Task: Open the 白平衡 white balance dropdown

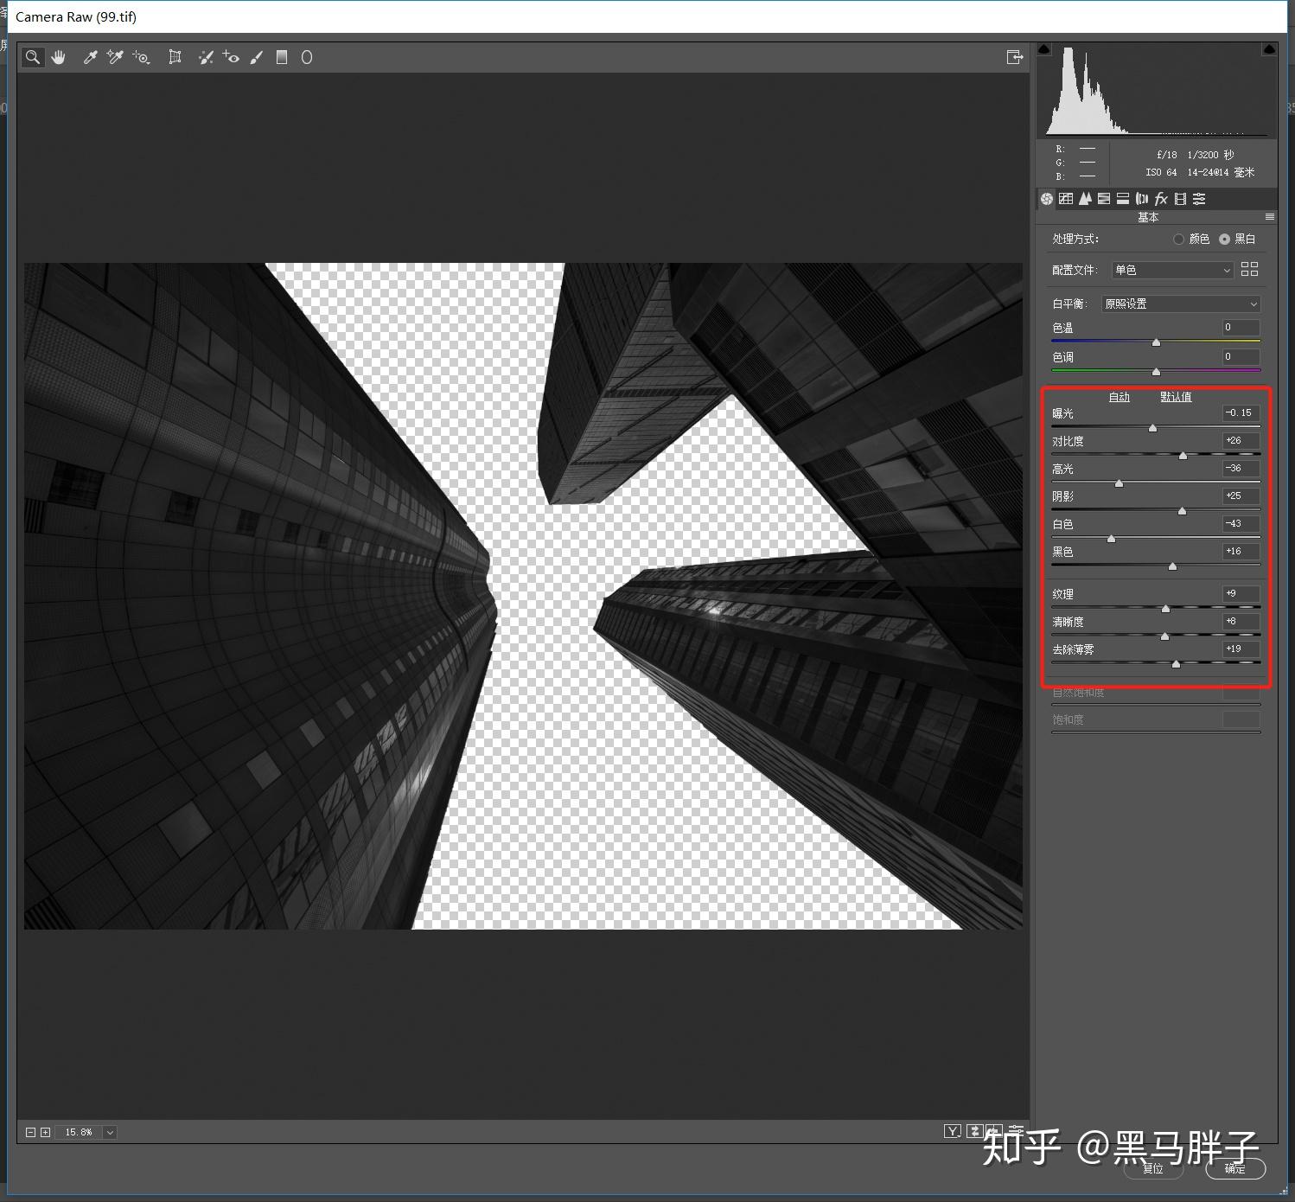Action: 1181,304
